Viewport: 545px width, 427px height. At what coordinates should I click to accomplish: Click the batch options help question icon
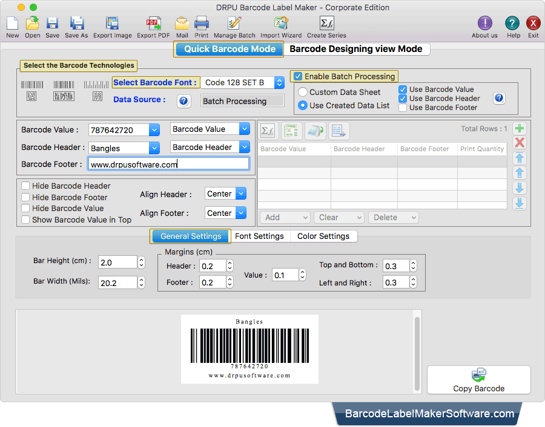click(499, 98)
